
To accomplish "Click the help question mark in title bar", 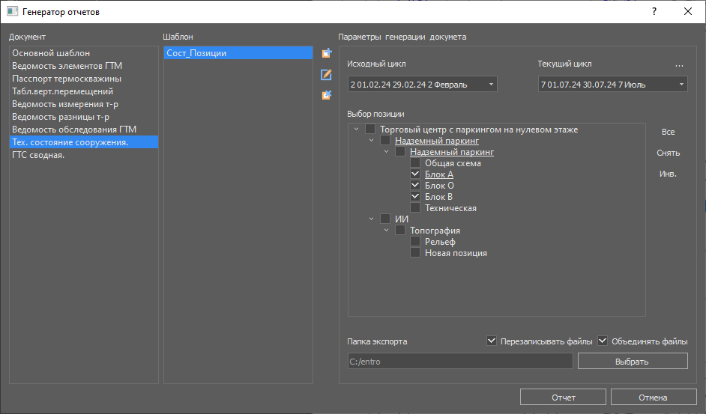I will tap(654, 12).
